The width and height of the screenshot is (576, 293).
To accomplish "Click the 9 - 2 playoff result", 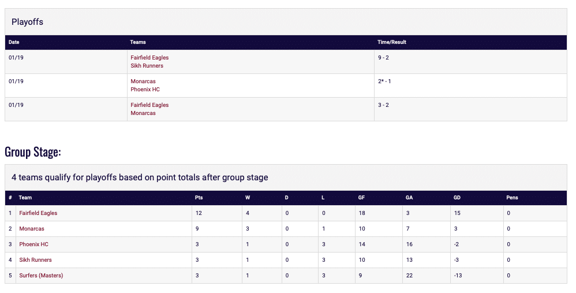I will (x=384, y=58).
